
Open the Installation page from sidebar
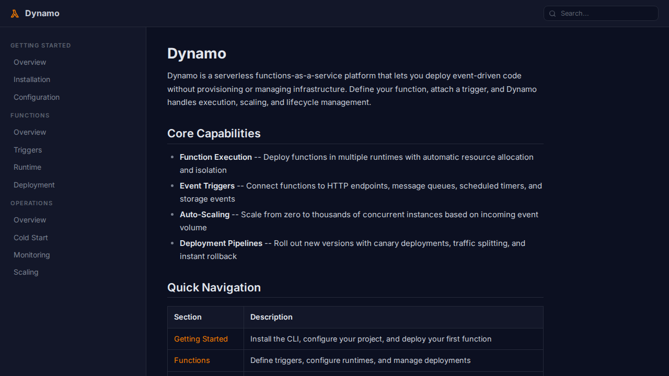tap(32, 79)
